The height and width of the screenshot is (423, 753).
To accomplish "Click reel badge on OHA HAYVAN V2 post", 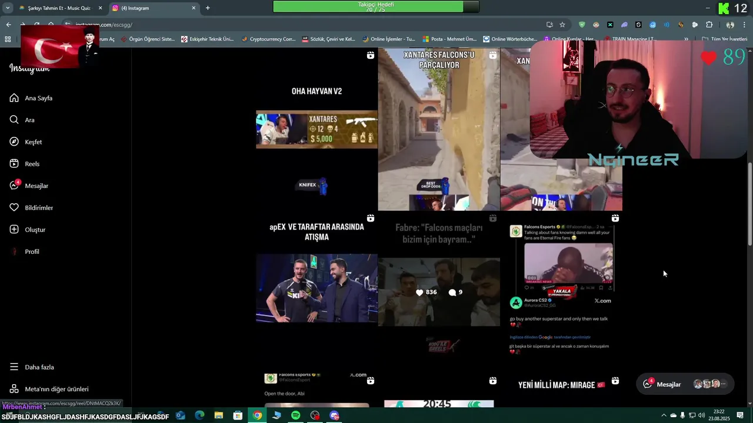I will [370, 55].
